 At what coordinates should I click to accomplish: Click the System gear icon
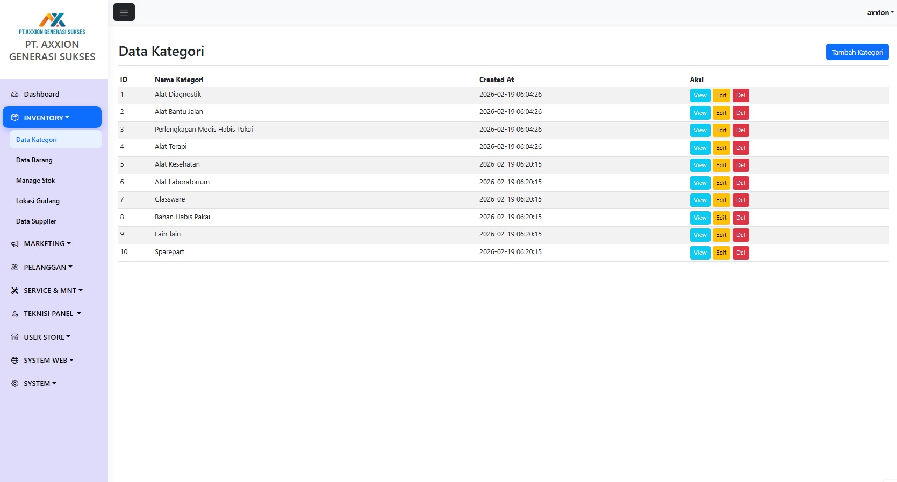click(15, 384)
